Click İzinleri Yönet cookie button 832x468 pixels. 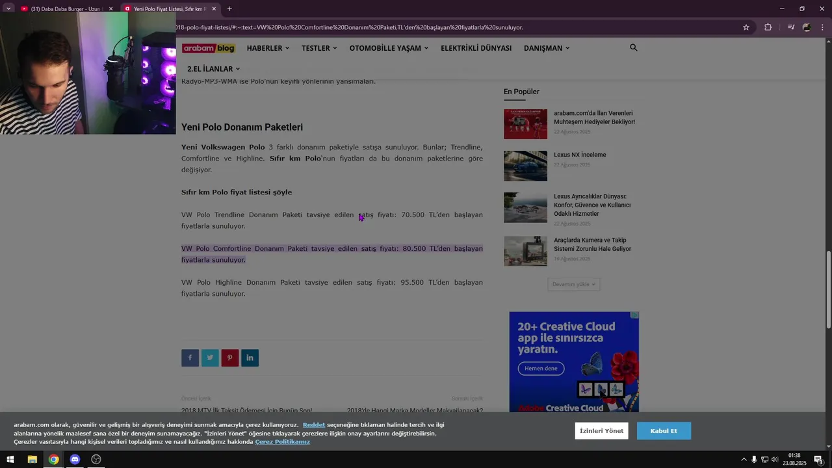coord(601,431)
